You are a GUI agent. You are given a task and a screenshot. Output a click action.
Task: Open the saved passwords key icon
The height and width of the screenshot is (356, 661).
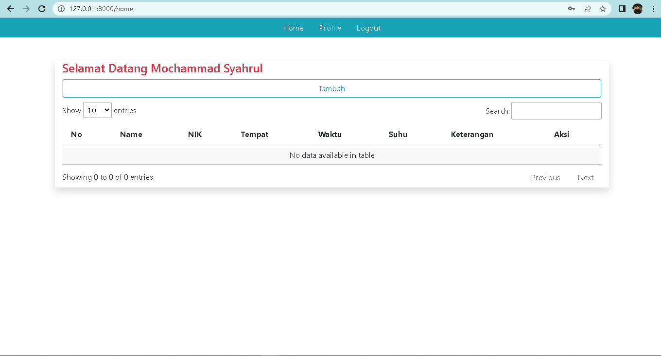572,9
